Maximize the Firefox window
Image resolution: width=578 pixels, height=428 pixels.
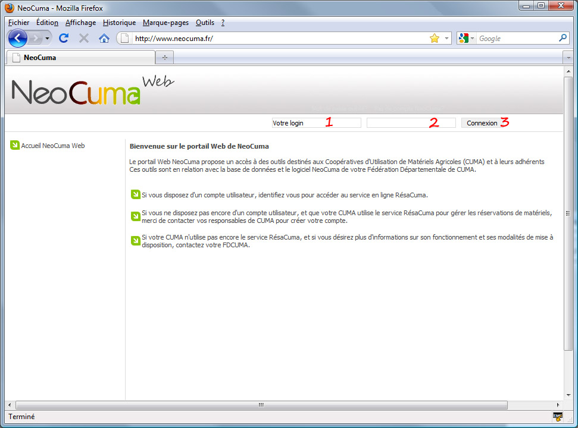pos(540,5)
